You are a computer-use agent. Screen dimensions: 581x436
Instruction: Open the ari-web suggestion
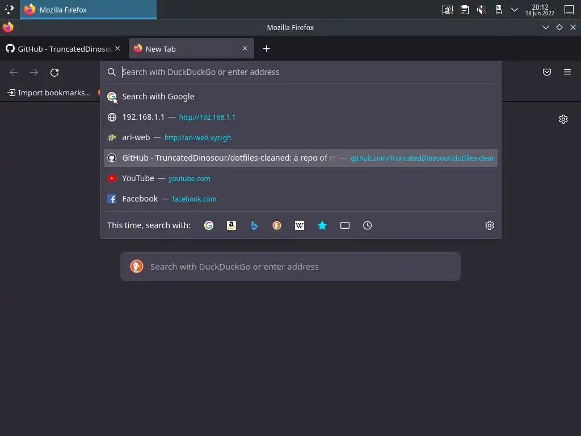[x=301, y=137]
